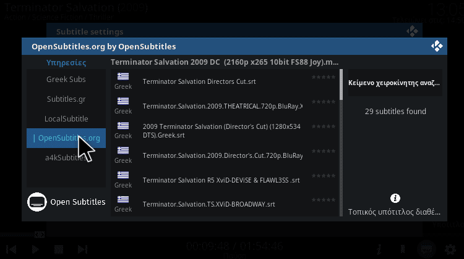Viewport: 464px width, 259px height.
Task: Click the info icon above local subtitle notice
Action: [x=395, y=198]
